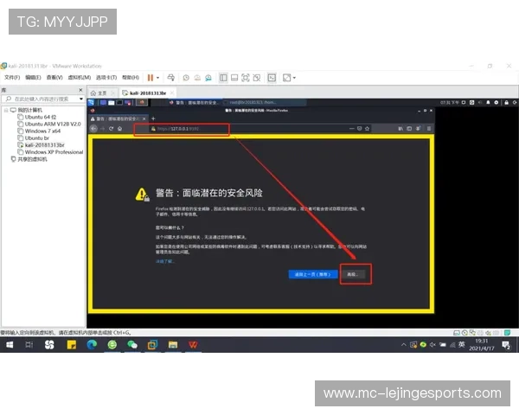Enter full screen mode icon

(x=246, y=78)
